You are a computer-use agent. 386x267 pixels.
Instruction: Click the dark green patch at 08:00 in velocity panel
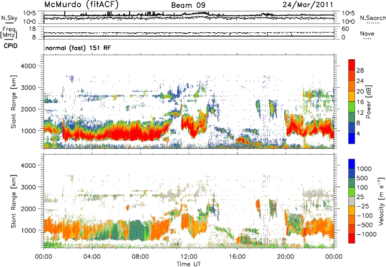coord(138,230)
